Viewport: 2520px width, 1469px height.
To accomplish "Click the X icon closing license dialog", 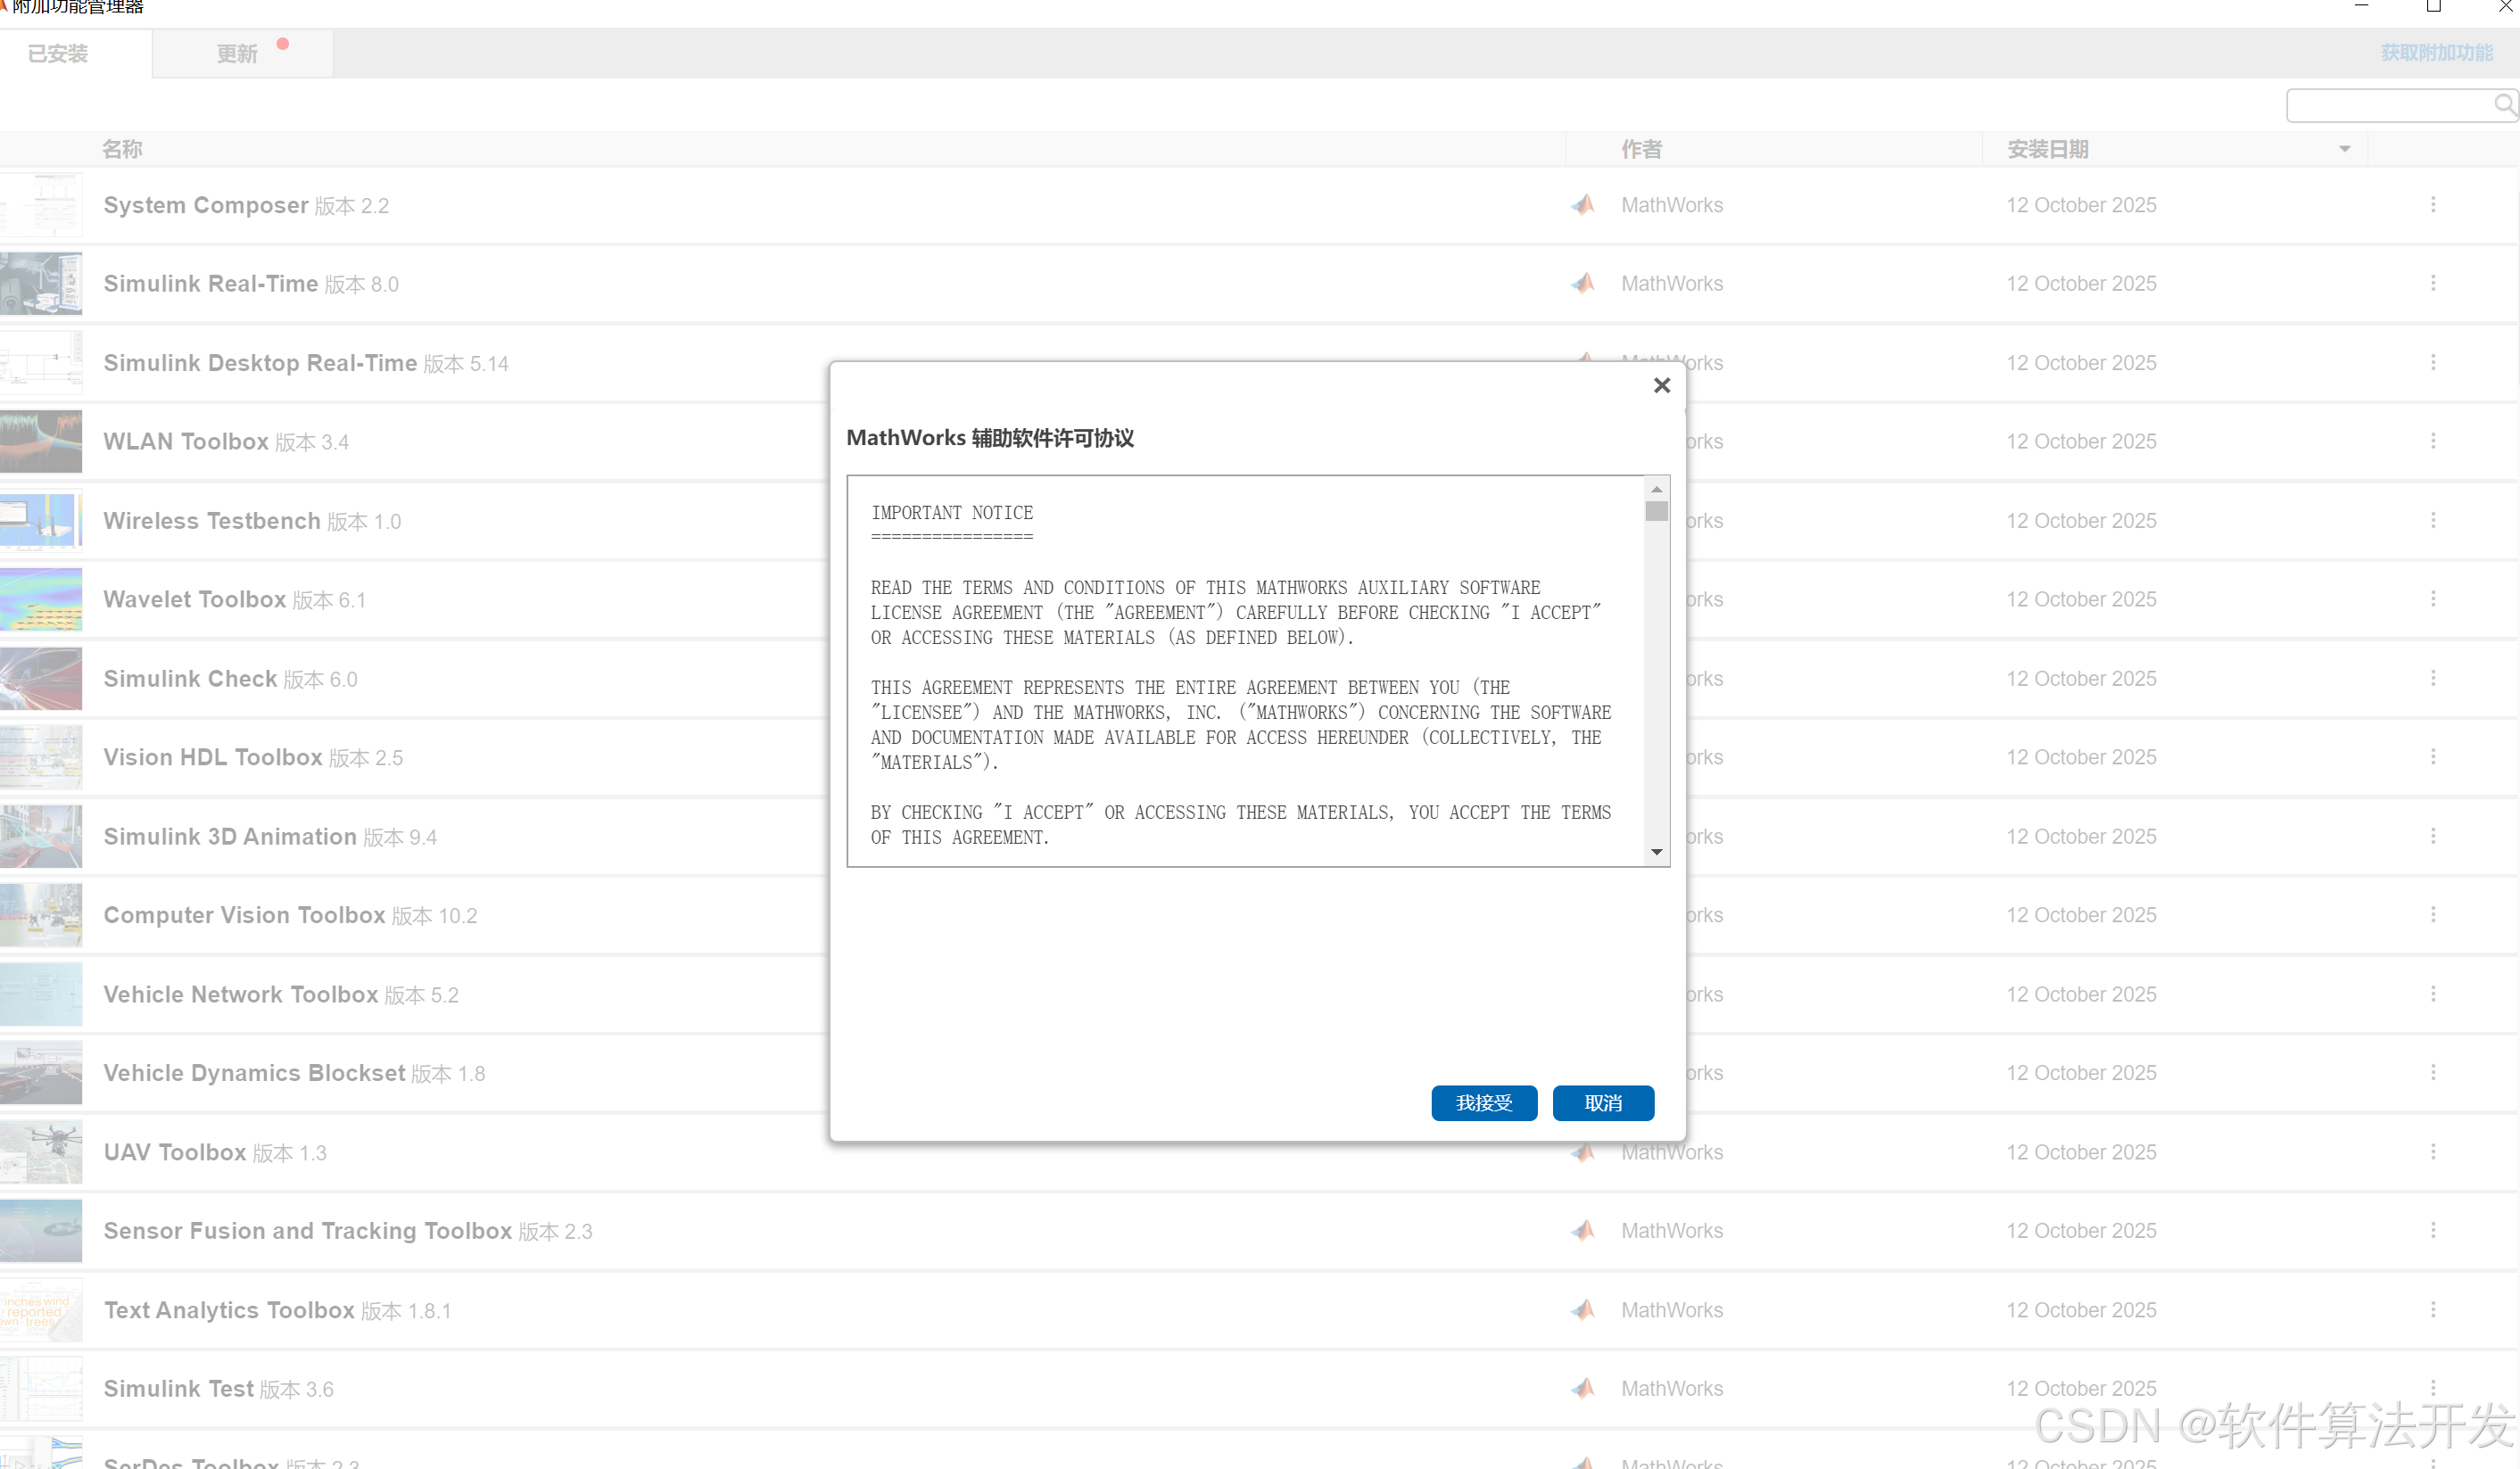I will pos(1661,385).
